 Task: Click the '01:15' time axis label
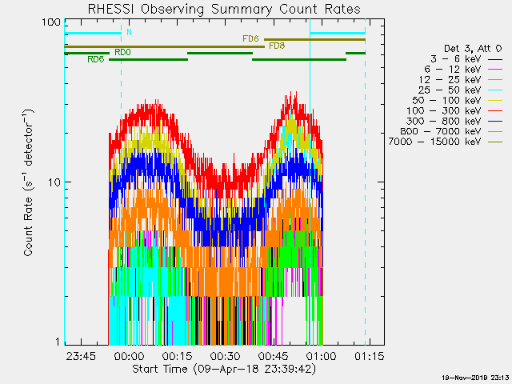[x=370, y=356]
